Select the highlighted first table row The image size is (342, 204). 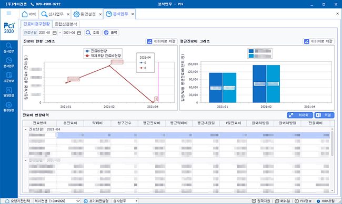(x=179, y=135)
